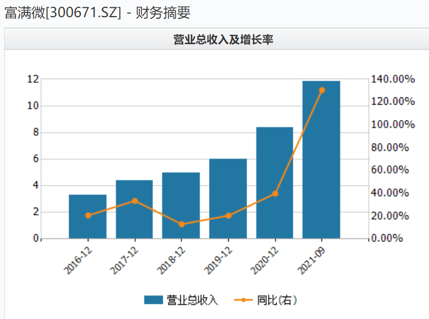
Task: Expand details on the 2017-12 bar
Action: 133,208
